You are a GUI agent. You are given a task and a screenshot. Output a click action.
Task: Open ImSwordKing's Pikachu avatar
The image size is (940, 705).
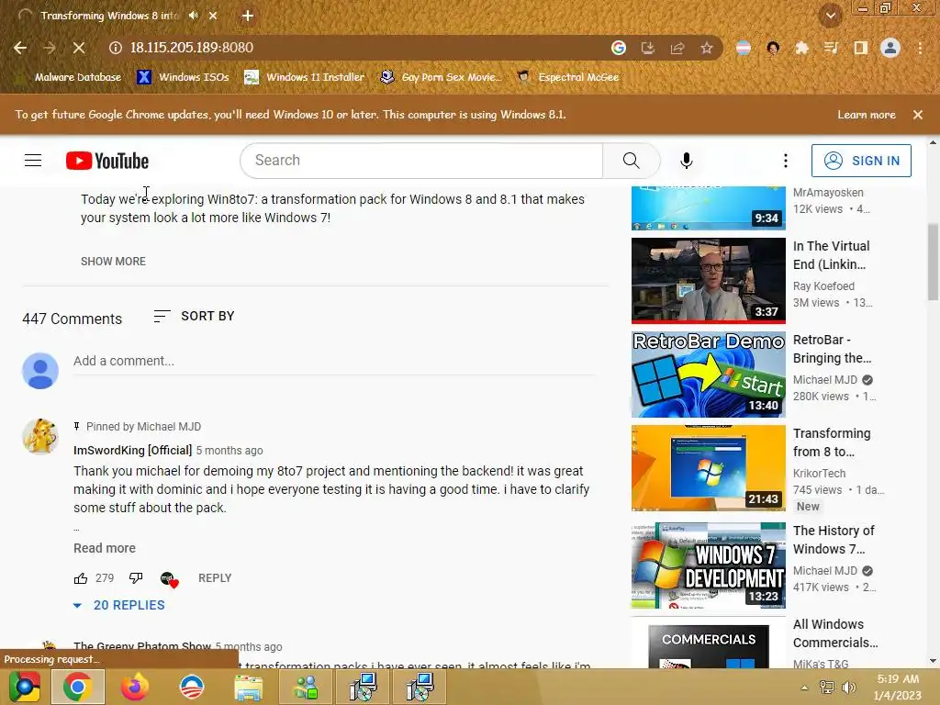(40, 436)
